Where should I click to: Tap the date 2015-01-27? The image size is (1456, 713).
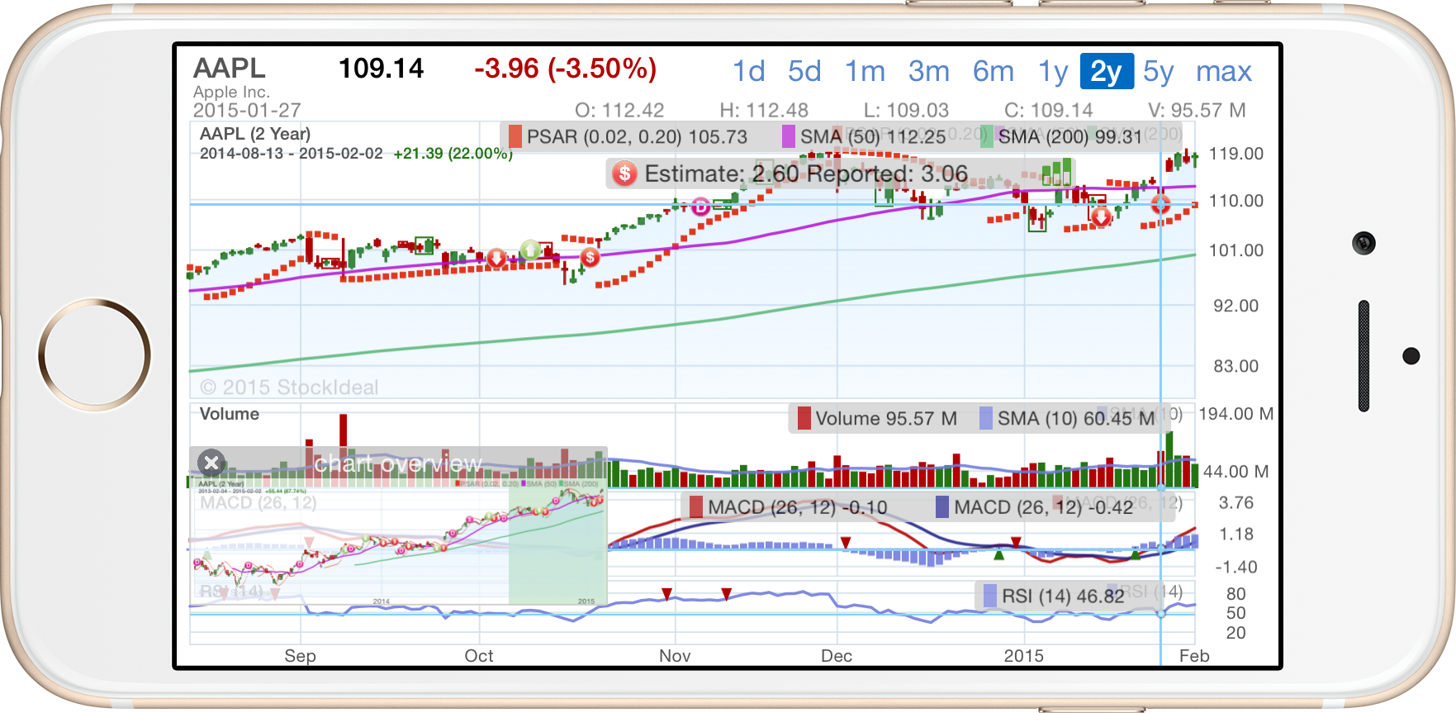[247, 110]
